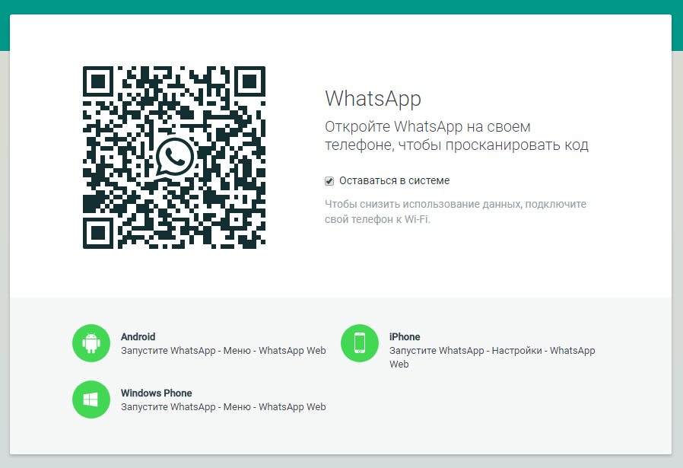Uncheck the "Оставаться в системе" checkbox
The width and height of the screenshot is (683, 468).
click(x=329, y=181)
